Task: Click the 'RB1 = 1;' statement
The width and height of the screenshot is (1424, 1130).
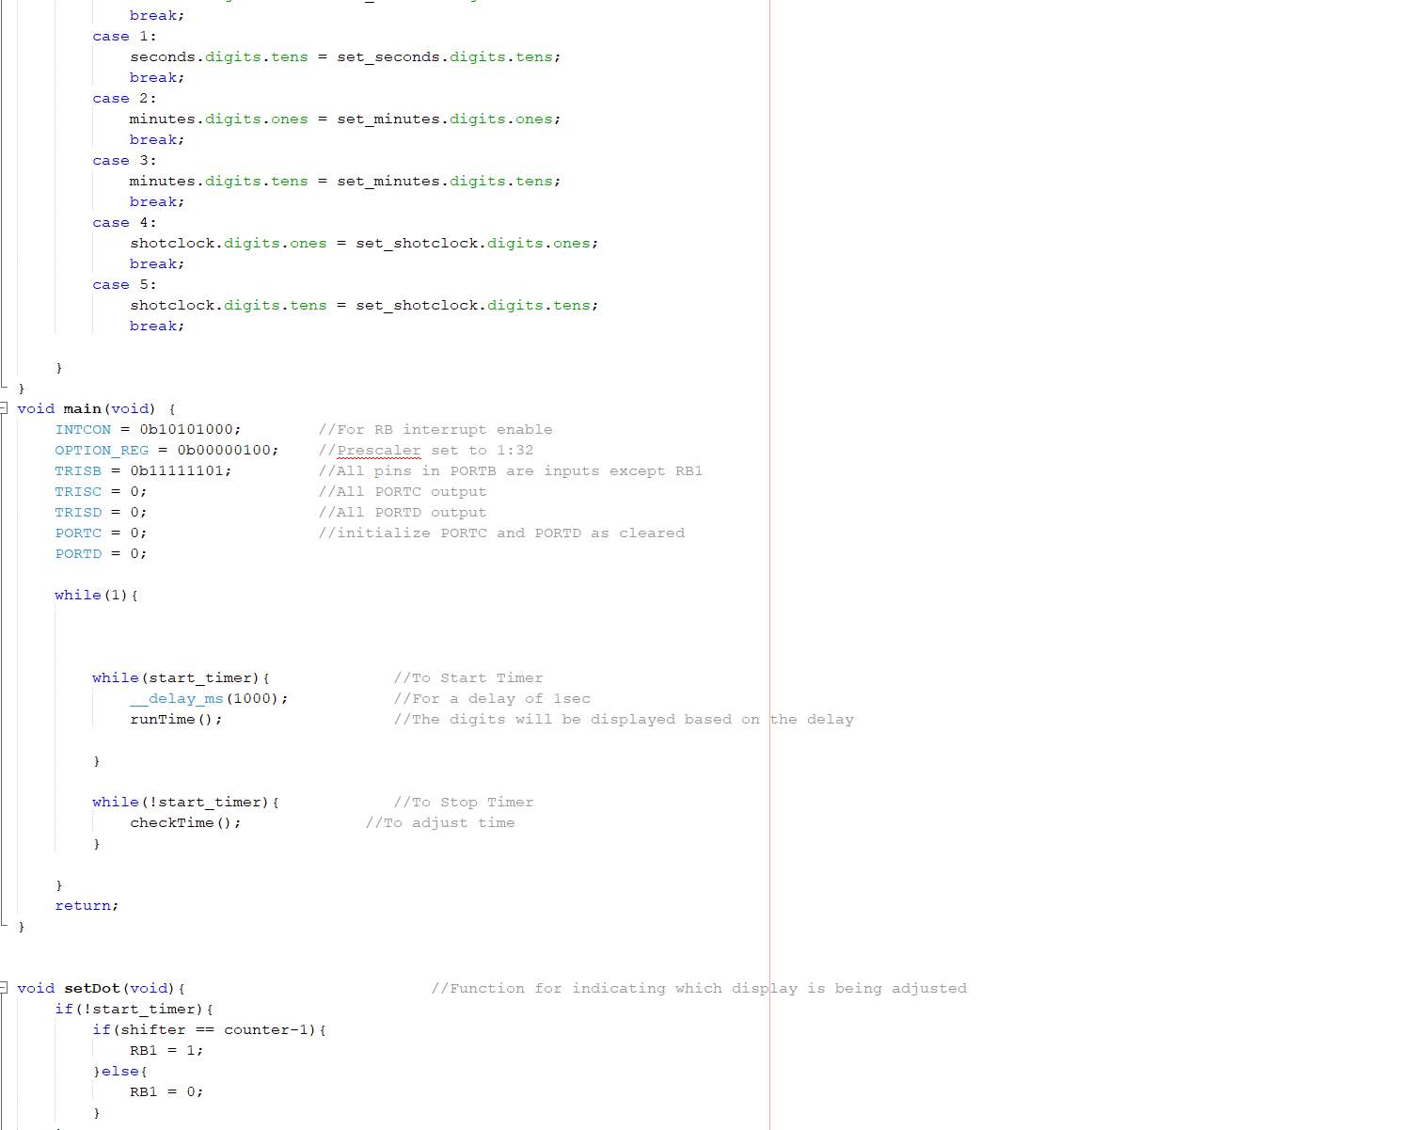Action: coord(166,1051)
